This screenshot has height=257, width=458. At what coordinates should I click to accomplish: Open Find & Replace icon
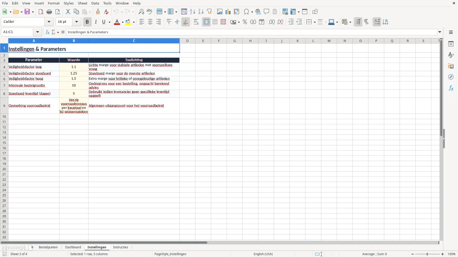pos(141,12)
